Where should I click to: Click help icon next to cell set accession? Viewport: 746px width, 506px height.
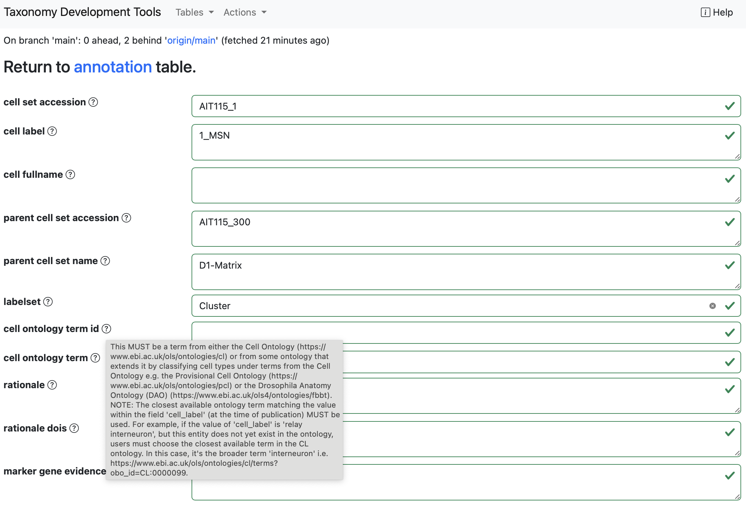[x=93, y=102]
